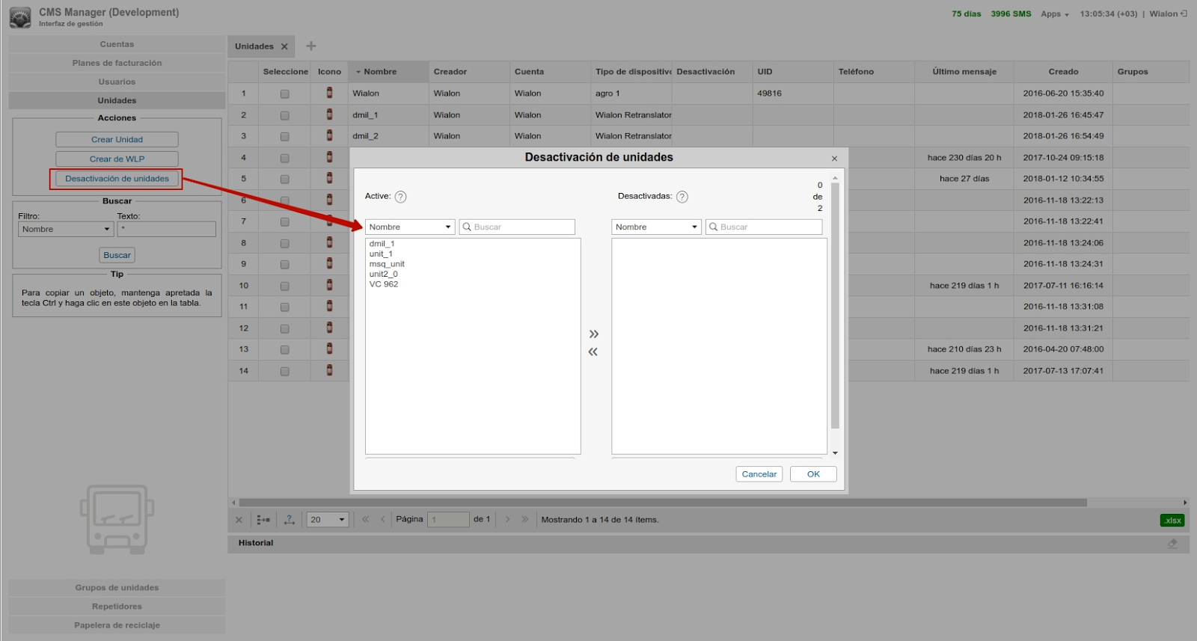The height and width of the screenshot is (641, 1197).
Task: Export the table with the .xlsx icon
Action: click(x=1172, y=521)
